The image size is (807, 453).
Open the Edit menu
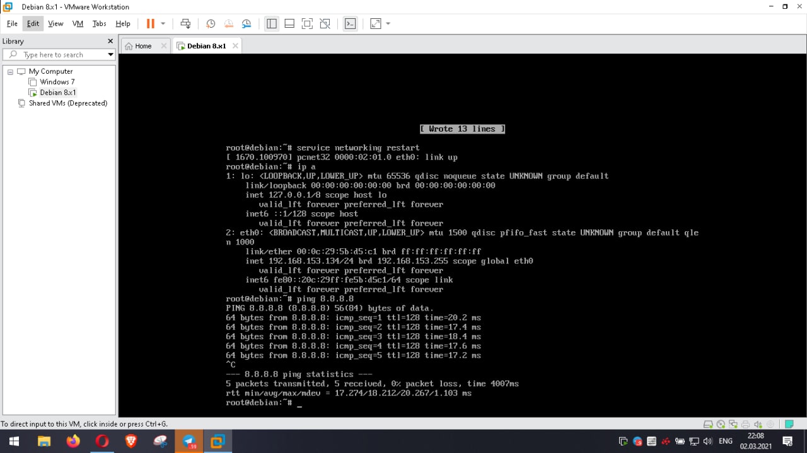[x=33, y=23]
